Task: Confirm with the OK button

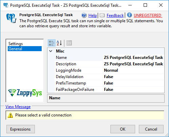Action: point(123,129)
